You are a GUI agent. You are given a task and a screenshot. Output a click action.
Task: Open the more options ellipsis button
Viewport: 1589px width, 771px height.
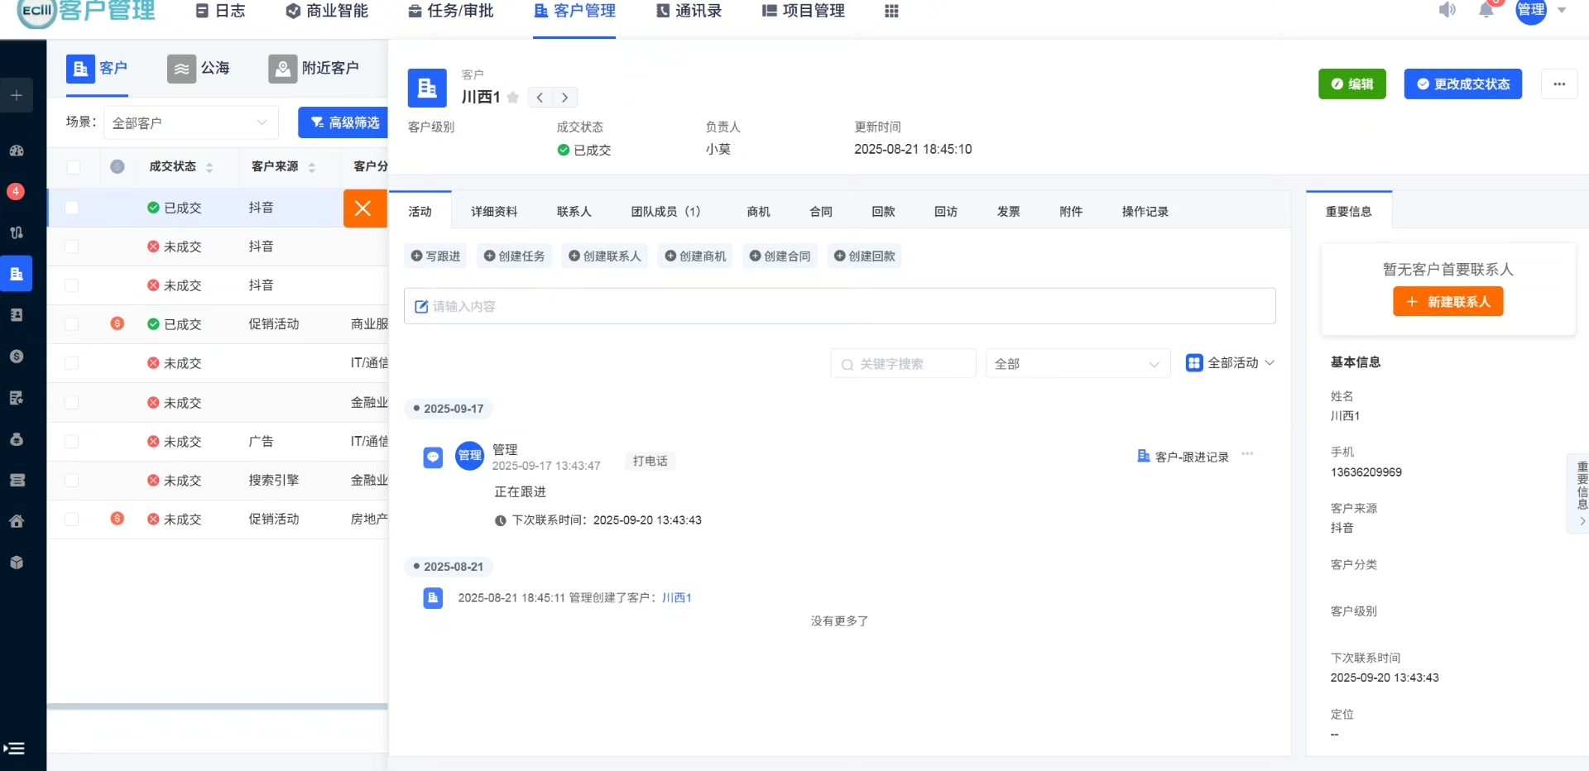(1559, 84)
